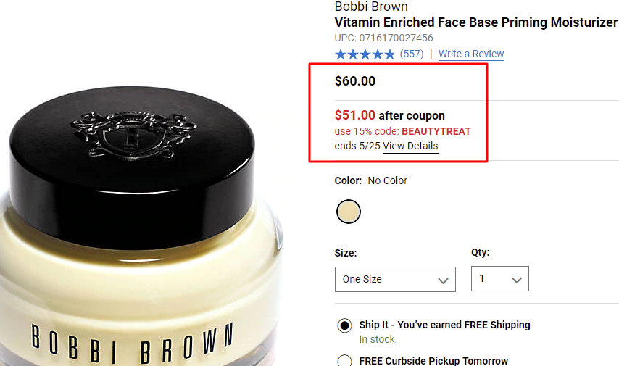Select the Ship It radio button
Screen dimensions: 619x366
point(344,325)
